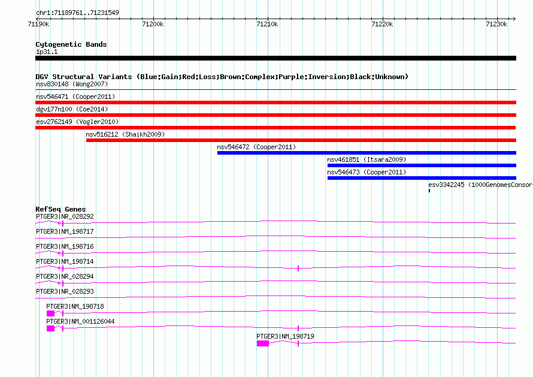
Task: Select the magenta exon block of NM_198719
Action: (x=263, y=343)
